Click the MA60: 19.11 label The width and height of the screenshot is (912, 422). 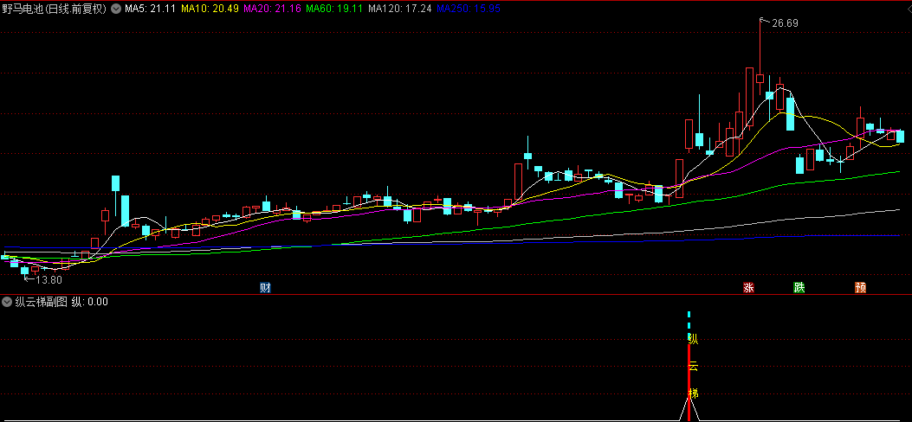[334, 9]
